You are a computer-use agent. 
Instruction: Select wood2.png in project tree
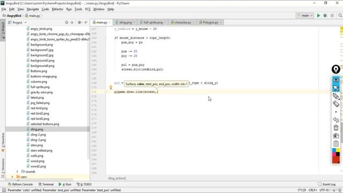38,166
